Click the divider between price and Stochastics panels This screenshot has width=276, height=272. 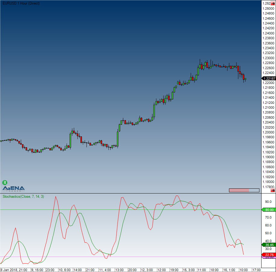click(x=130, y=193)
